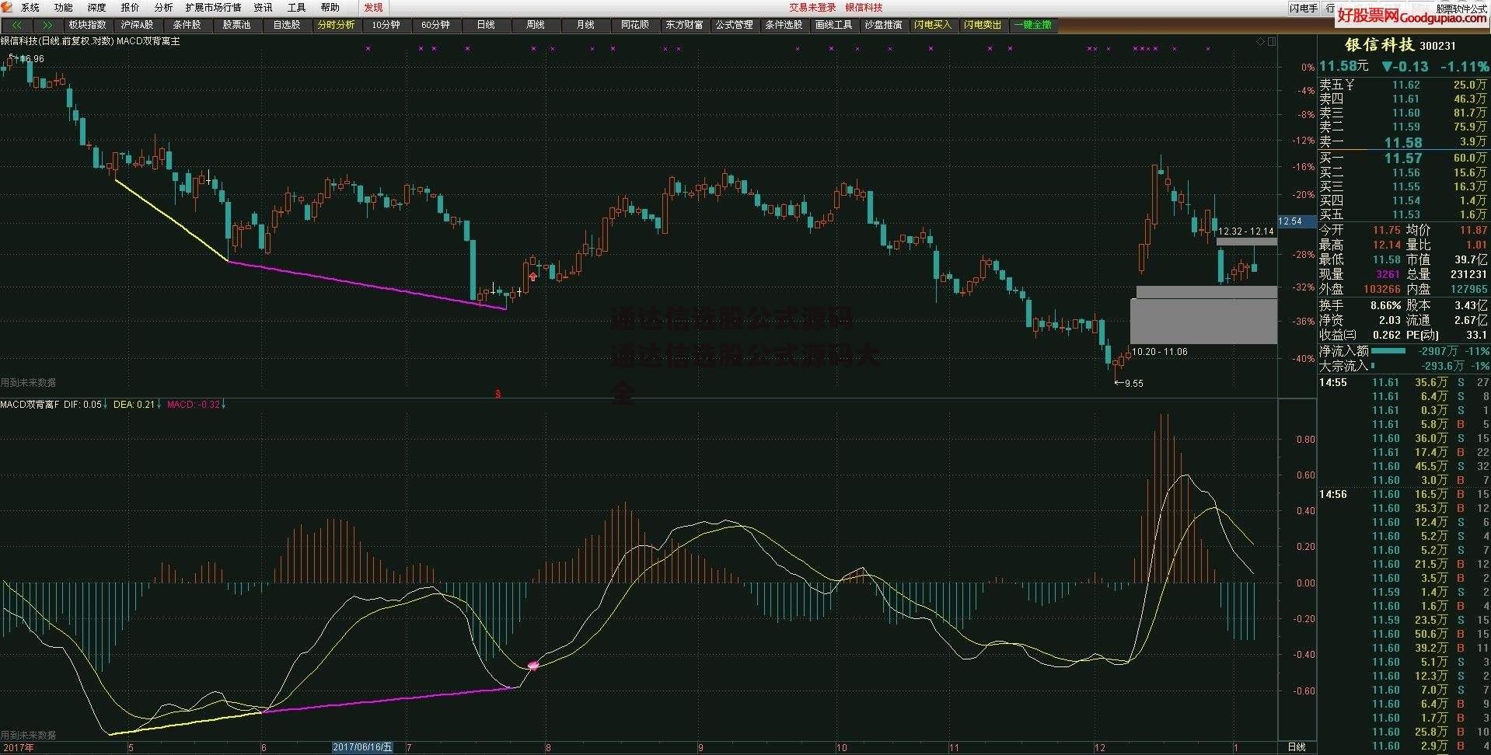Viewport: 1491px width, 755px height.
Task: Open 条件股 from the toolbar
Action: (187, 25)
